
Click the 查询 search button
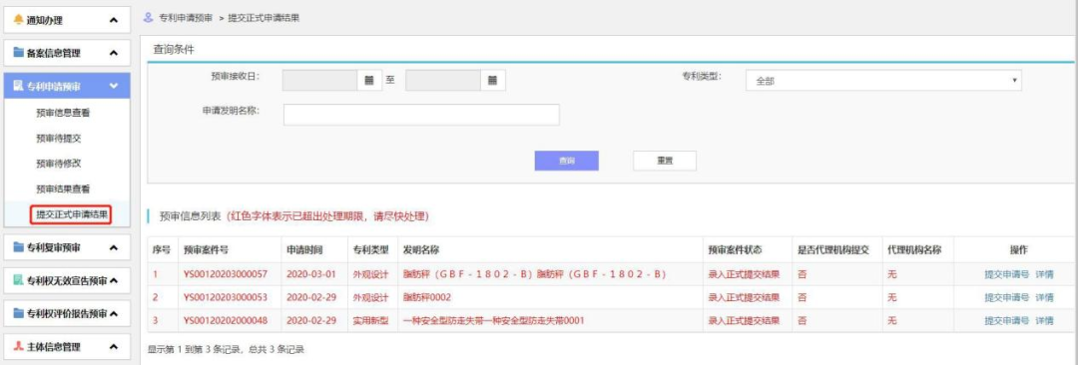pos(567,161)
